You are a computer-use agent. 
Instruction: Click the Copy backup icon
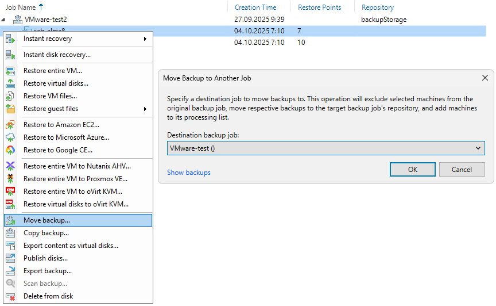point(10,233)
